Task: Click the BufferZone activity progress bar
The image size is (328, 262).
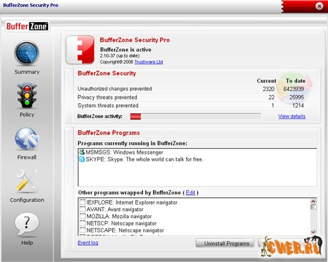Action: click(x=195, y=116)
